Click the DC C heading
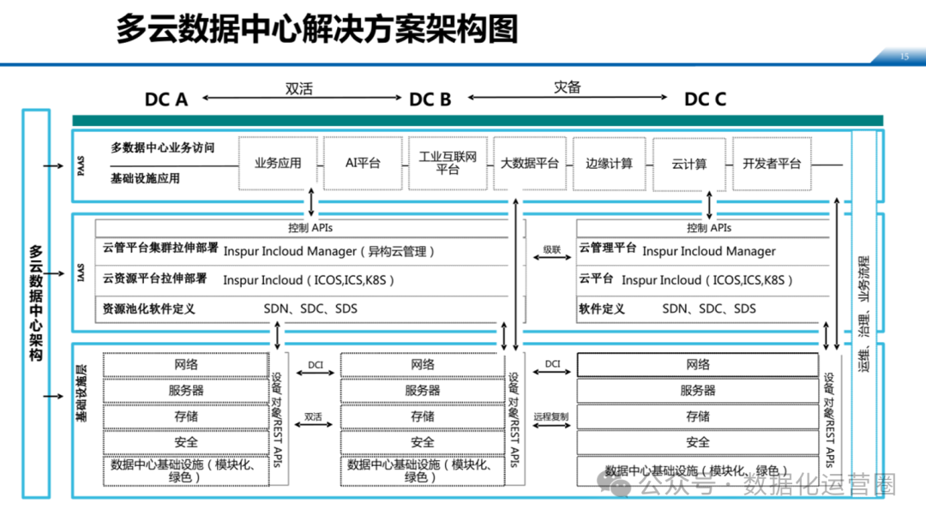926x521 pixels. pyautogui.click(x=705, y=99)
